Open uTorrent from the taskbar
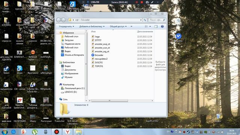The image size is (240, 135). [x=35, y=132]
